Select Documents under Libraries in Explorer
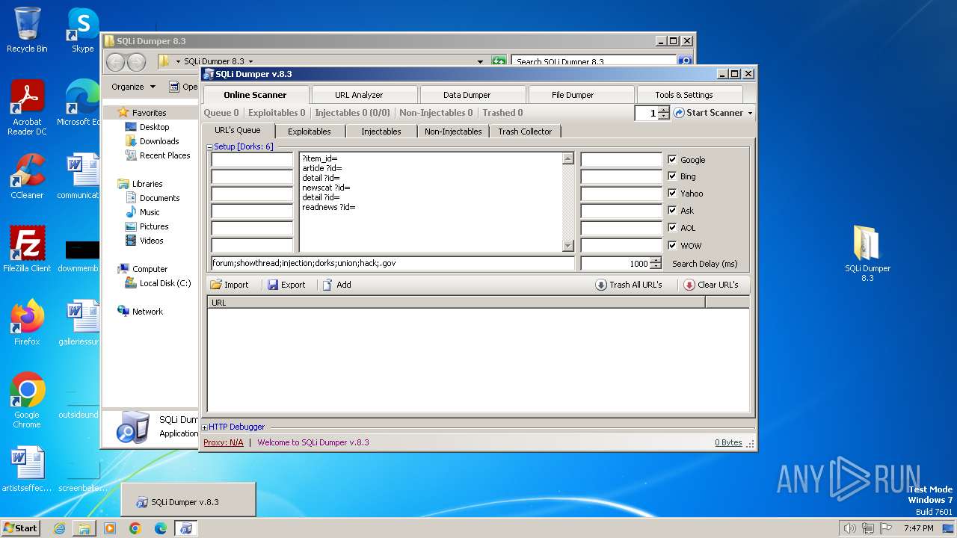This screenshot has width=957, height=538. (x=159, y=198)
